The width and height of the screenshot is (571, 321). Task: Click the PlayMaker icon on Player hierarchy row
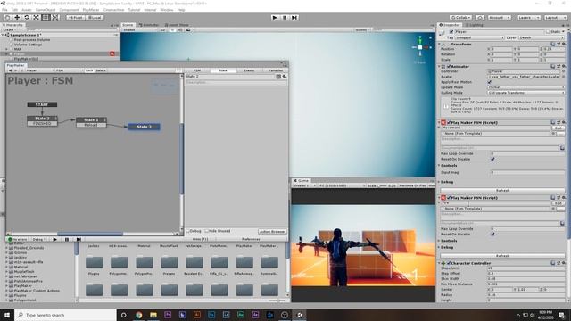point(112,53)
